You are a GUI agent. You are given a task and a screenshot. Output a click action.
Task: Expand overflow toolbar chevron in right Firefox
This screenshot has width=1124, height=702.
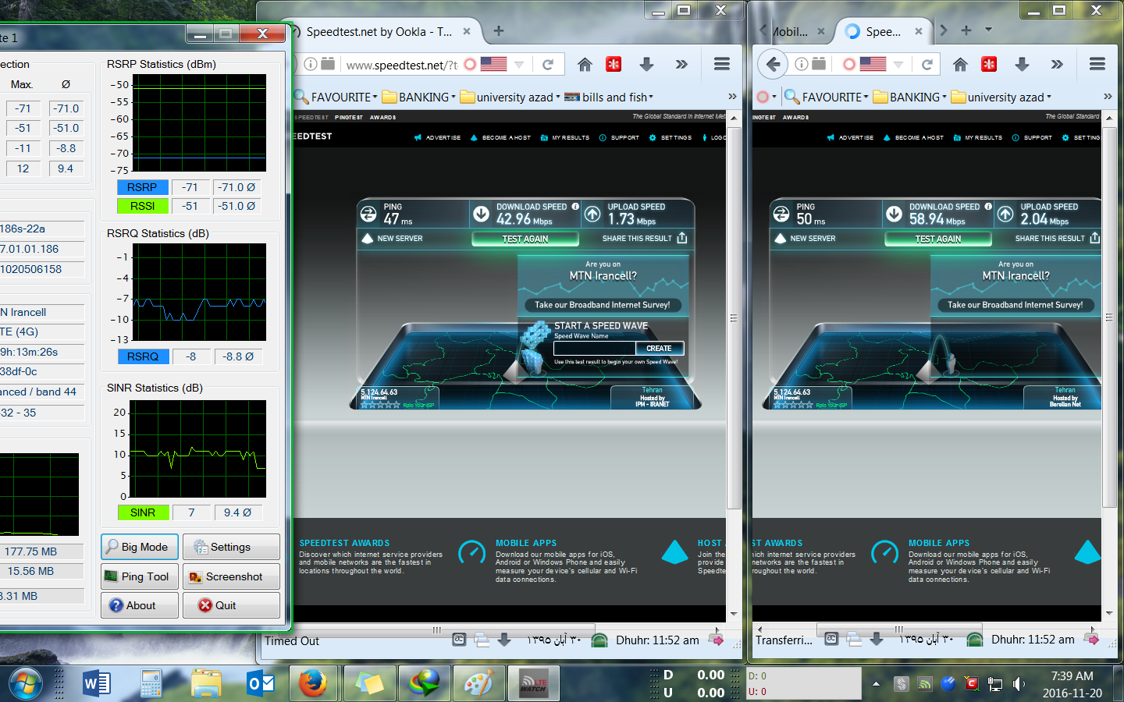click(1057, 65)
